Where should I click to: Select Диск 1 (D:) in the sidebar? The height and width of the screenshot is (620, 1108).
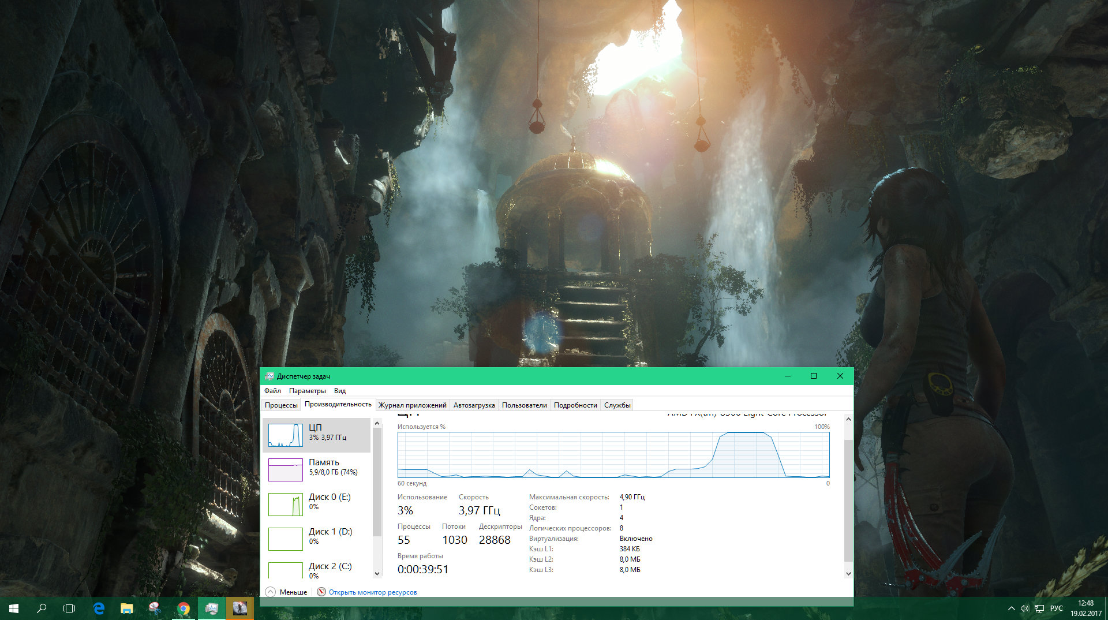coord(317,539)
